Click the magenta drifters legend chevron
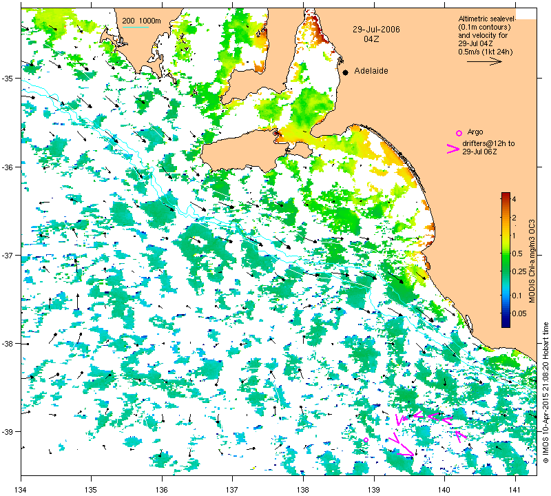Viewport: 551px width, 496px height. pyautogui.click(x=453, y=149)
